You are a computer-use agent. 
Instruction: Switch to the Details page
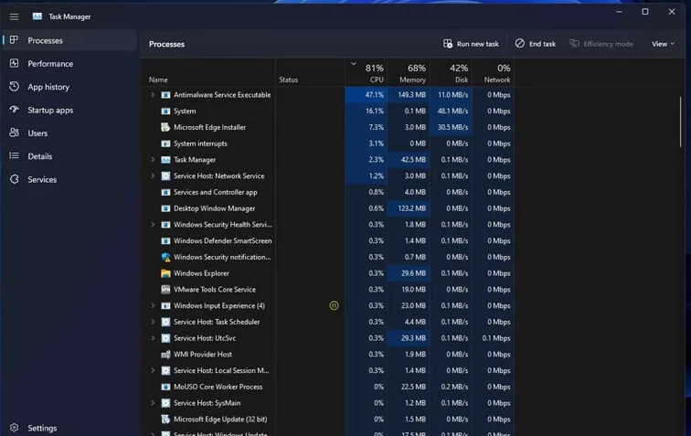[x=39, y=156]
